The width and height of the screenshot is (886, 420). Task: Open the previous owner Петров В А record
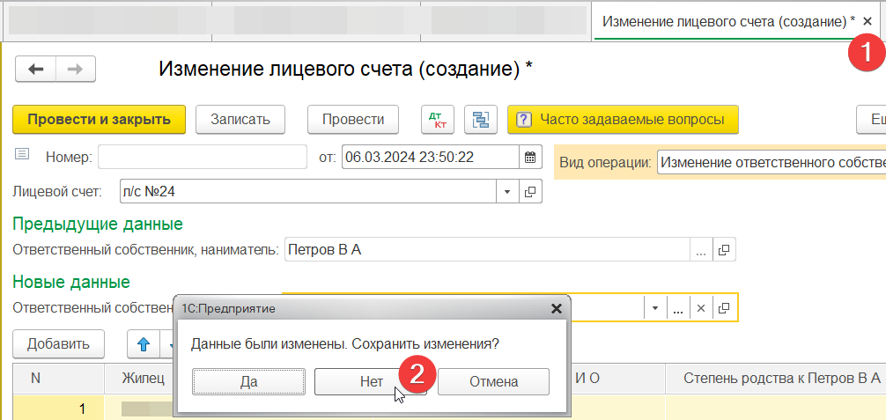tap(724, 250)
